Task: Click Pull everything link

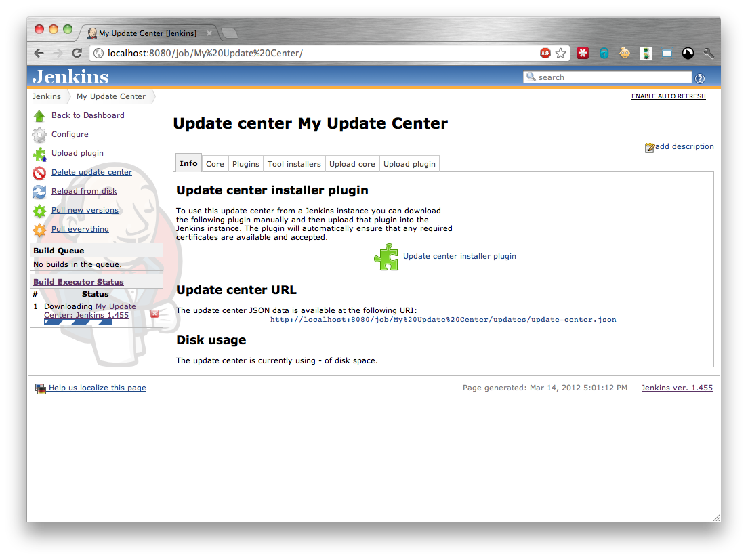Action: pos(80,230)
